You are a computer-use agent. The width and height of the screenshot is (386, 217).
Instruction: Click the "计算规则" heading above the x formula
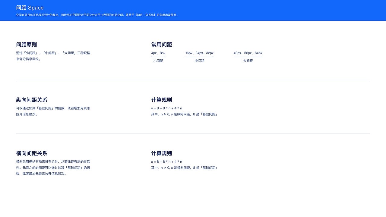coord(162,153)
